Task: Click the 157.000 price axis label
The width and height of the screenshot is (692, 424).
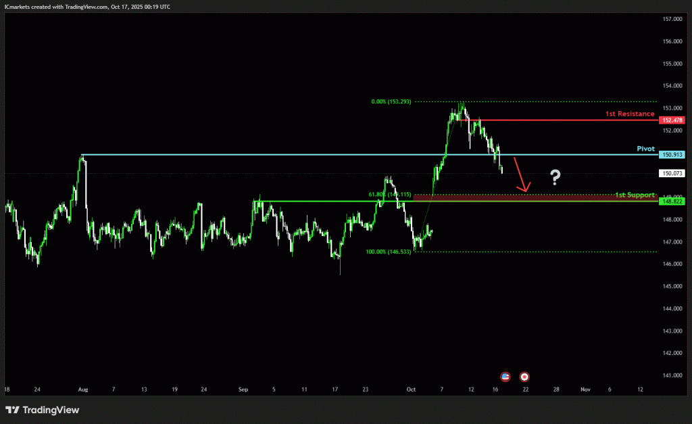Action: (x=672, y=20)
